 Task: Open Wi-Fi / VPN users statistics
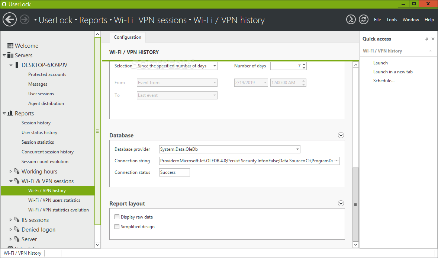[54, 200]
